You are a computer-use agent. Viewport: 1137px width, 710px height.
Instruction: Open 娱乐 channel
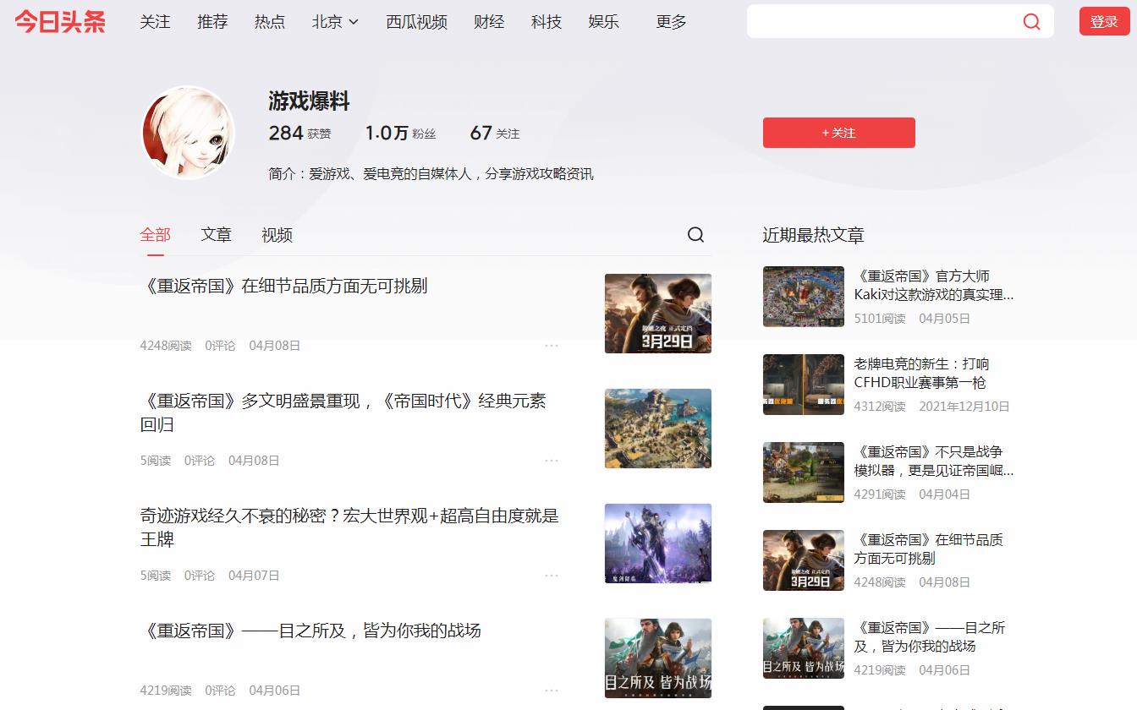click(604, 22)
